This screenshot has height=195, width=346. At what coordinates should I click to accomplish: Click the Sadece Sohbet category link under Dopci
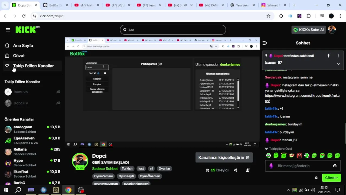coord(105,168)
